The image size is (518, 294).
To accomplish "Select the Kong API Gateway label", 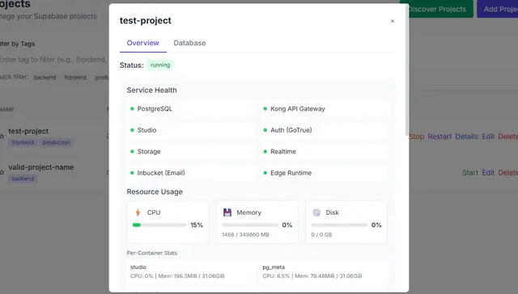I will click(298, 109).
